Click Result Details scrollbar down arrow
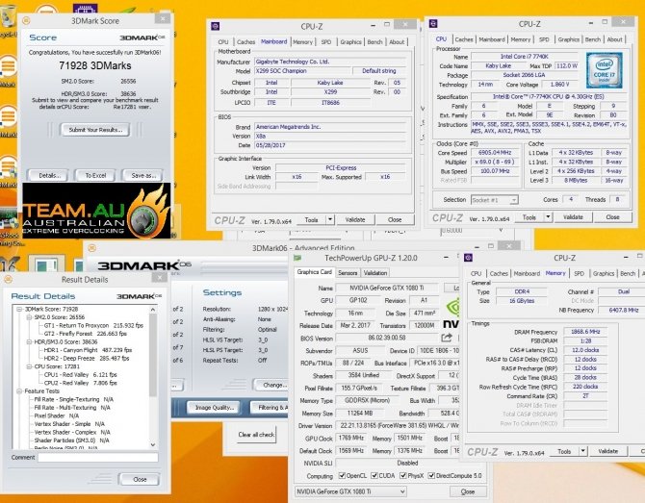 pos(153,444)
